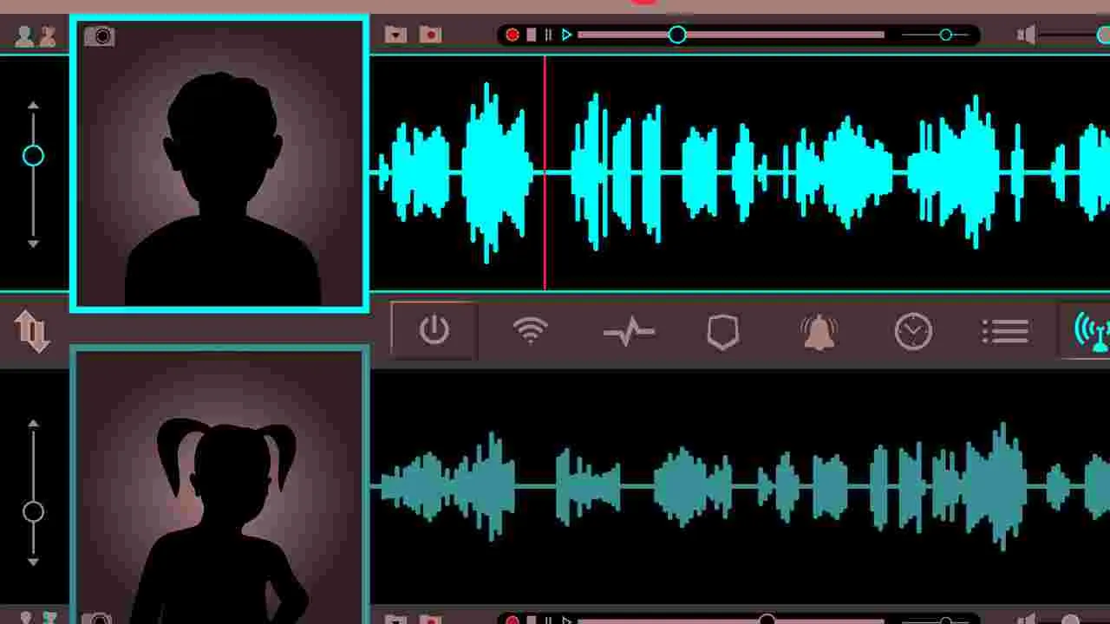Open the folder icon in top bar
The image size is (1110, 624).
pos(396,35)
